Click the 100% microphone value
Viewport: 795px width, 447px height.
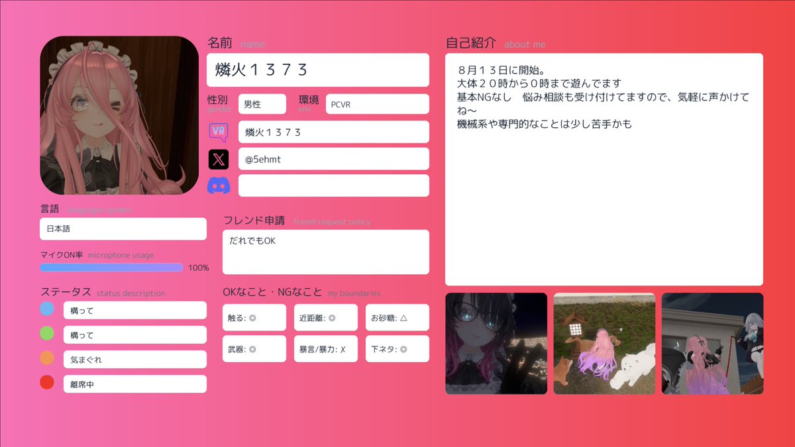click(199, 268)
